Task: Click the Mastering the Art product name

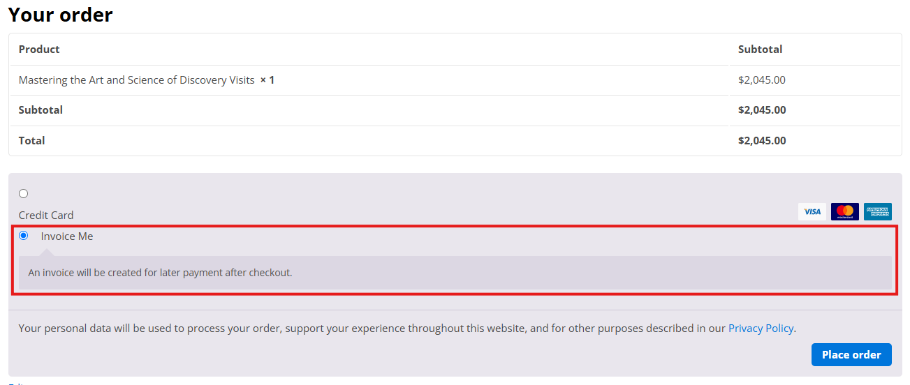Action: point(137,80)
